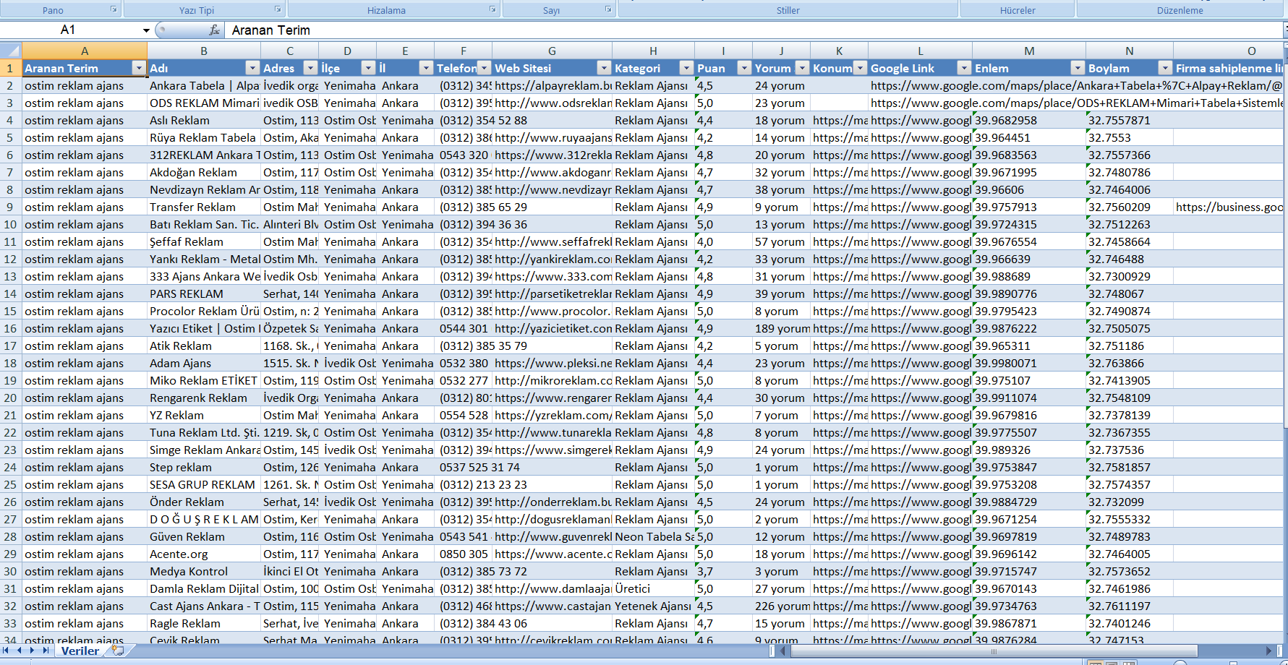Select the 'Yetenek Ajansı' category cell
Image resolution: width=1288 pixels, height=665 pixels.
click(x=653, y=606)
